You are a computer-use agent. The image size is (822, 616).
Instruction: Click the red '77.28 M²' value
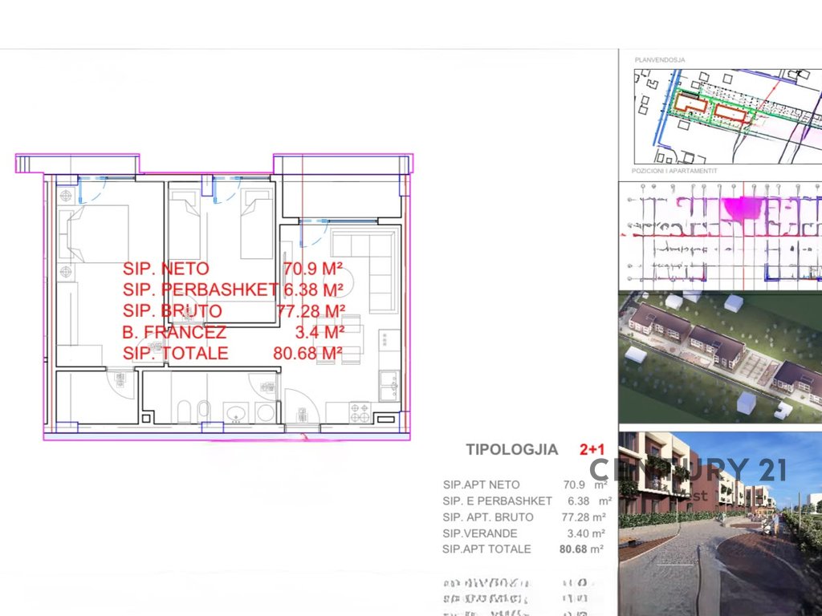point(311,311)
